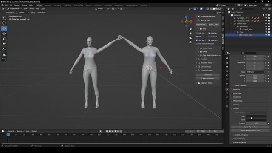The height and width of the screenshot is (153, 272).
Task: Adjust the Duration value slider field
Action: [256, 123]
